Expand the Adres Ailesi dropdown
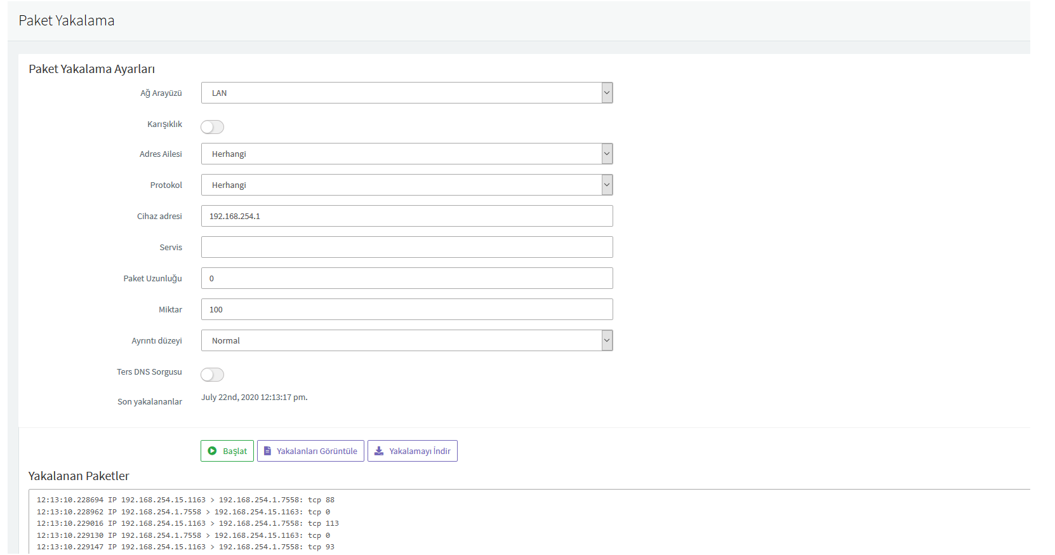 click(406, 154)
